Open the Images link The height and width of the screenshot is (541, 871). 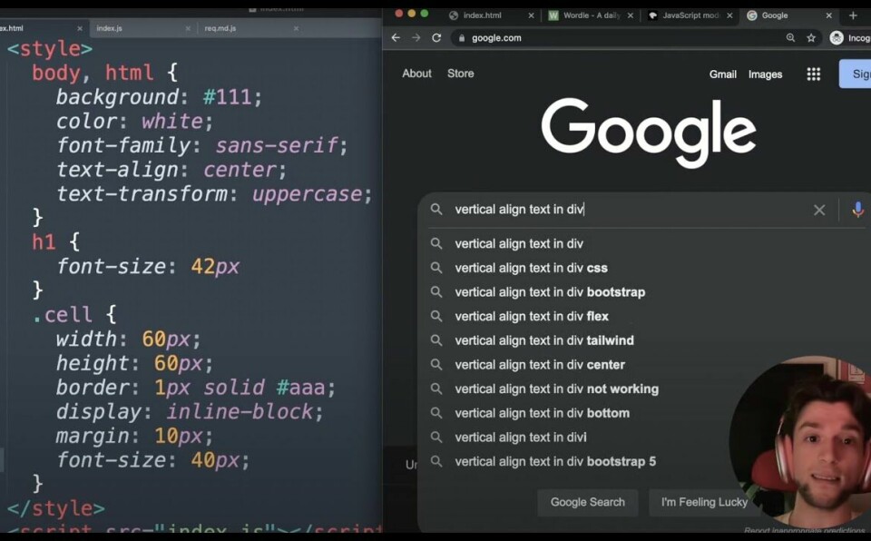[x=765, y=74]
